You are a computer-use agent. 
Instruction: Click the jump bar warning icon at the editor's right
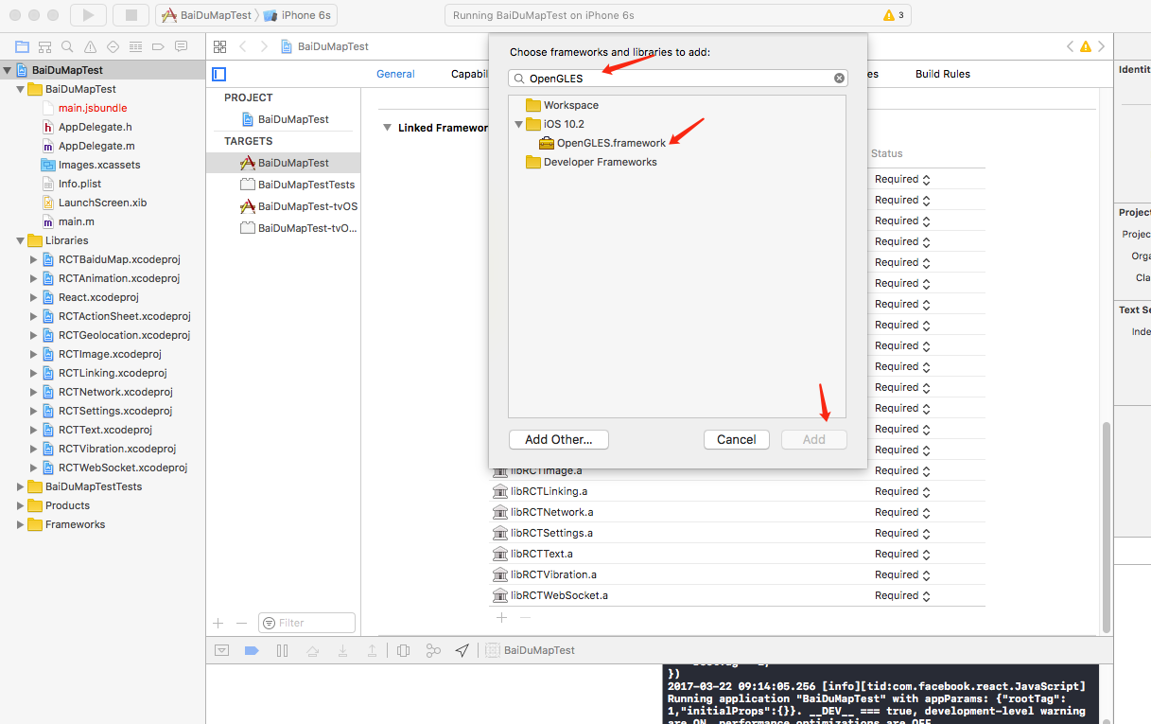coord(1085,46)
